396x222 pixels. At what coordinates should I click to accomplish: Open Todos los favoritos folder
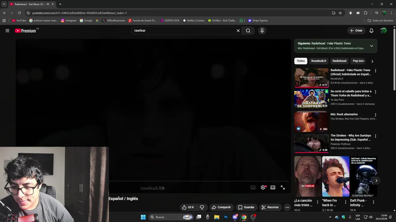[380, 21]
